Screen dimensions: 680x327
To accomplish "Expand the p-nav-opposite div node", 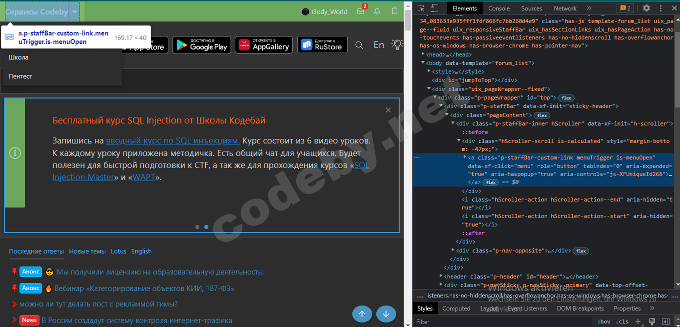I will [454, 250].
